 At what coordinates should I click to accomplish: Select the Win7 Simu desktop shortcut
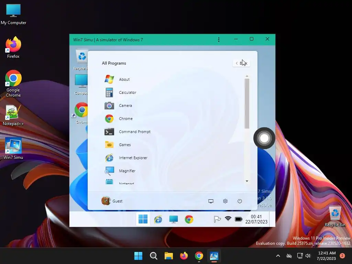pos(13,148)
